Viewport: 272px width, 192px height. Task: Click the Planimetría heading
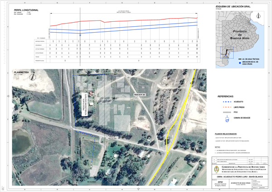click(x=22, y=72)
